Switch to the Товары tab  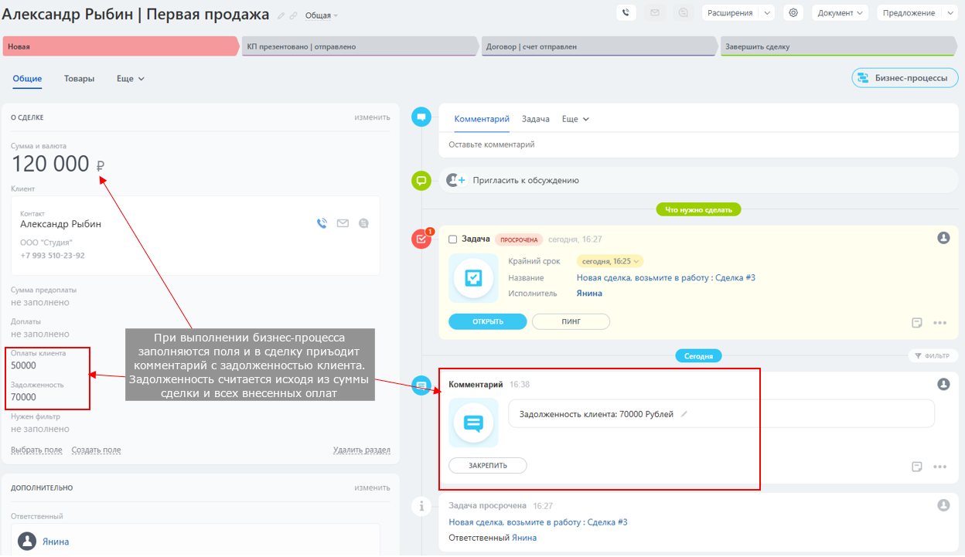click(x=79, y=79)
